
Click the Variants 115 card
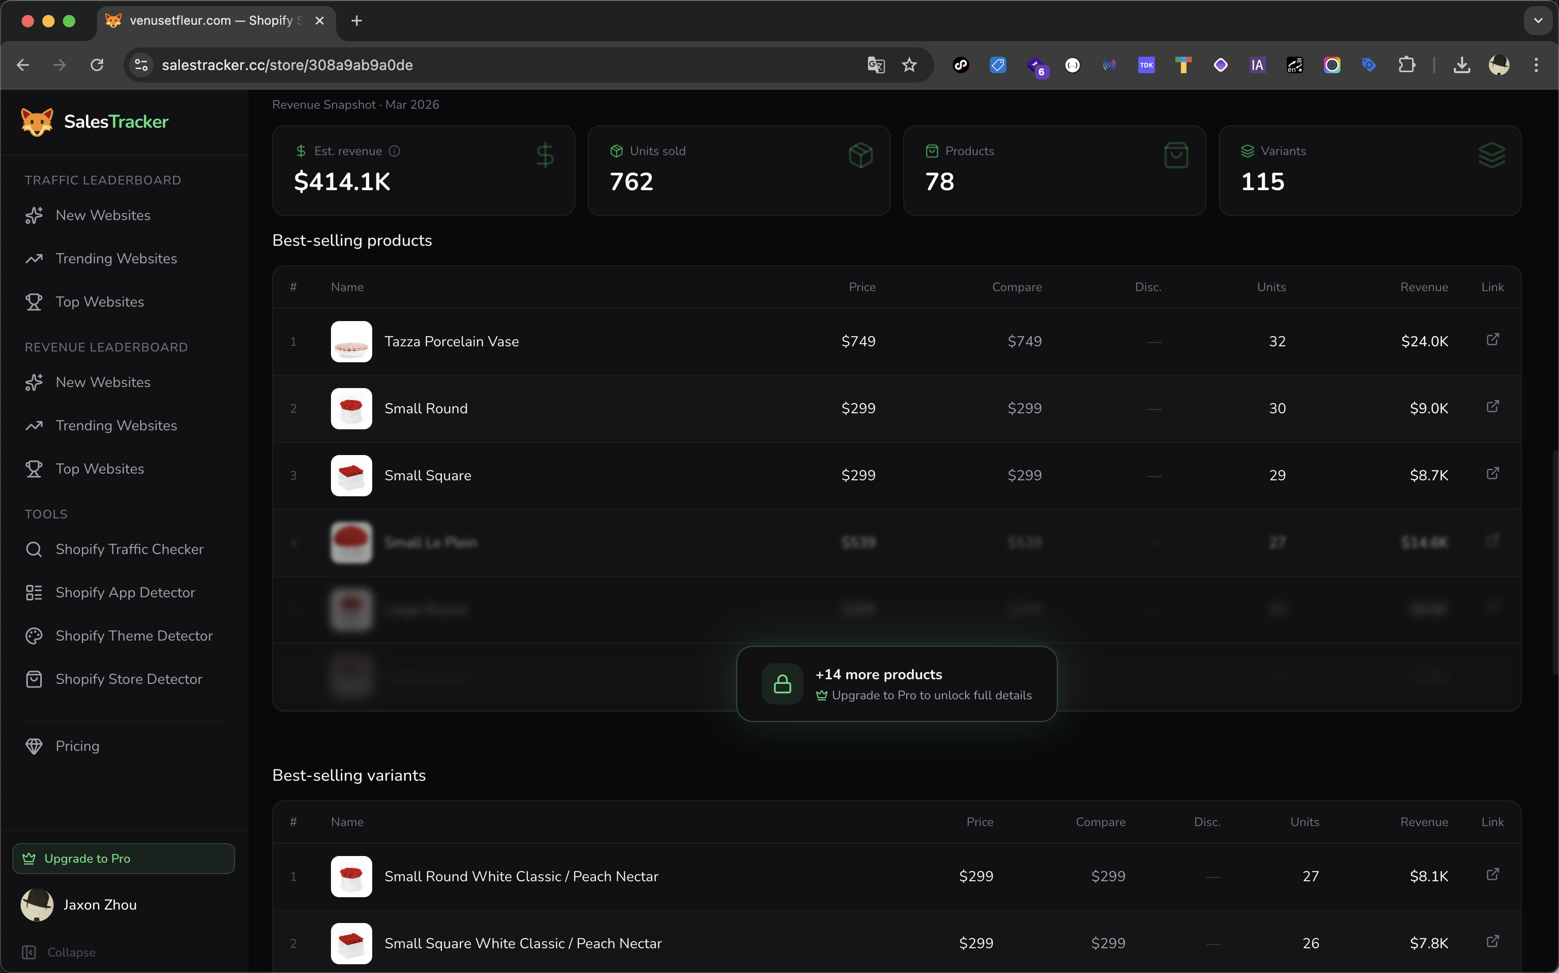pos(1370,171)
